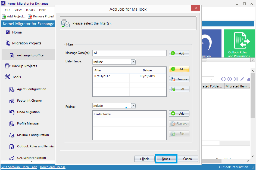The width and height of the screenshot is (256, 170).
Task: Click the disabled folder Remove button
Action: (x=179, y=124)
